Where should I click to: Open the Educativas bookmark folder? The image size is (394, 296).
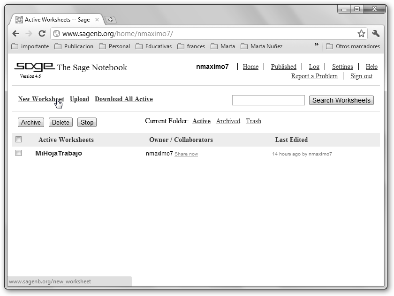click(153, 46)
